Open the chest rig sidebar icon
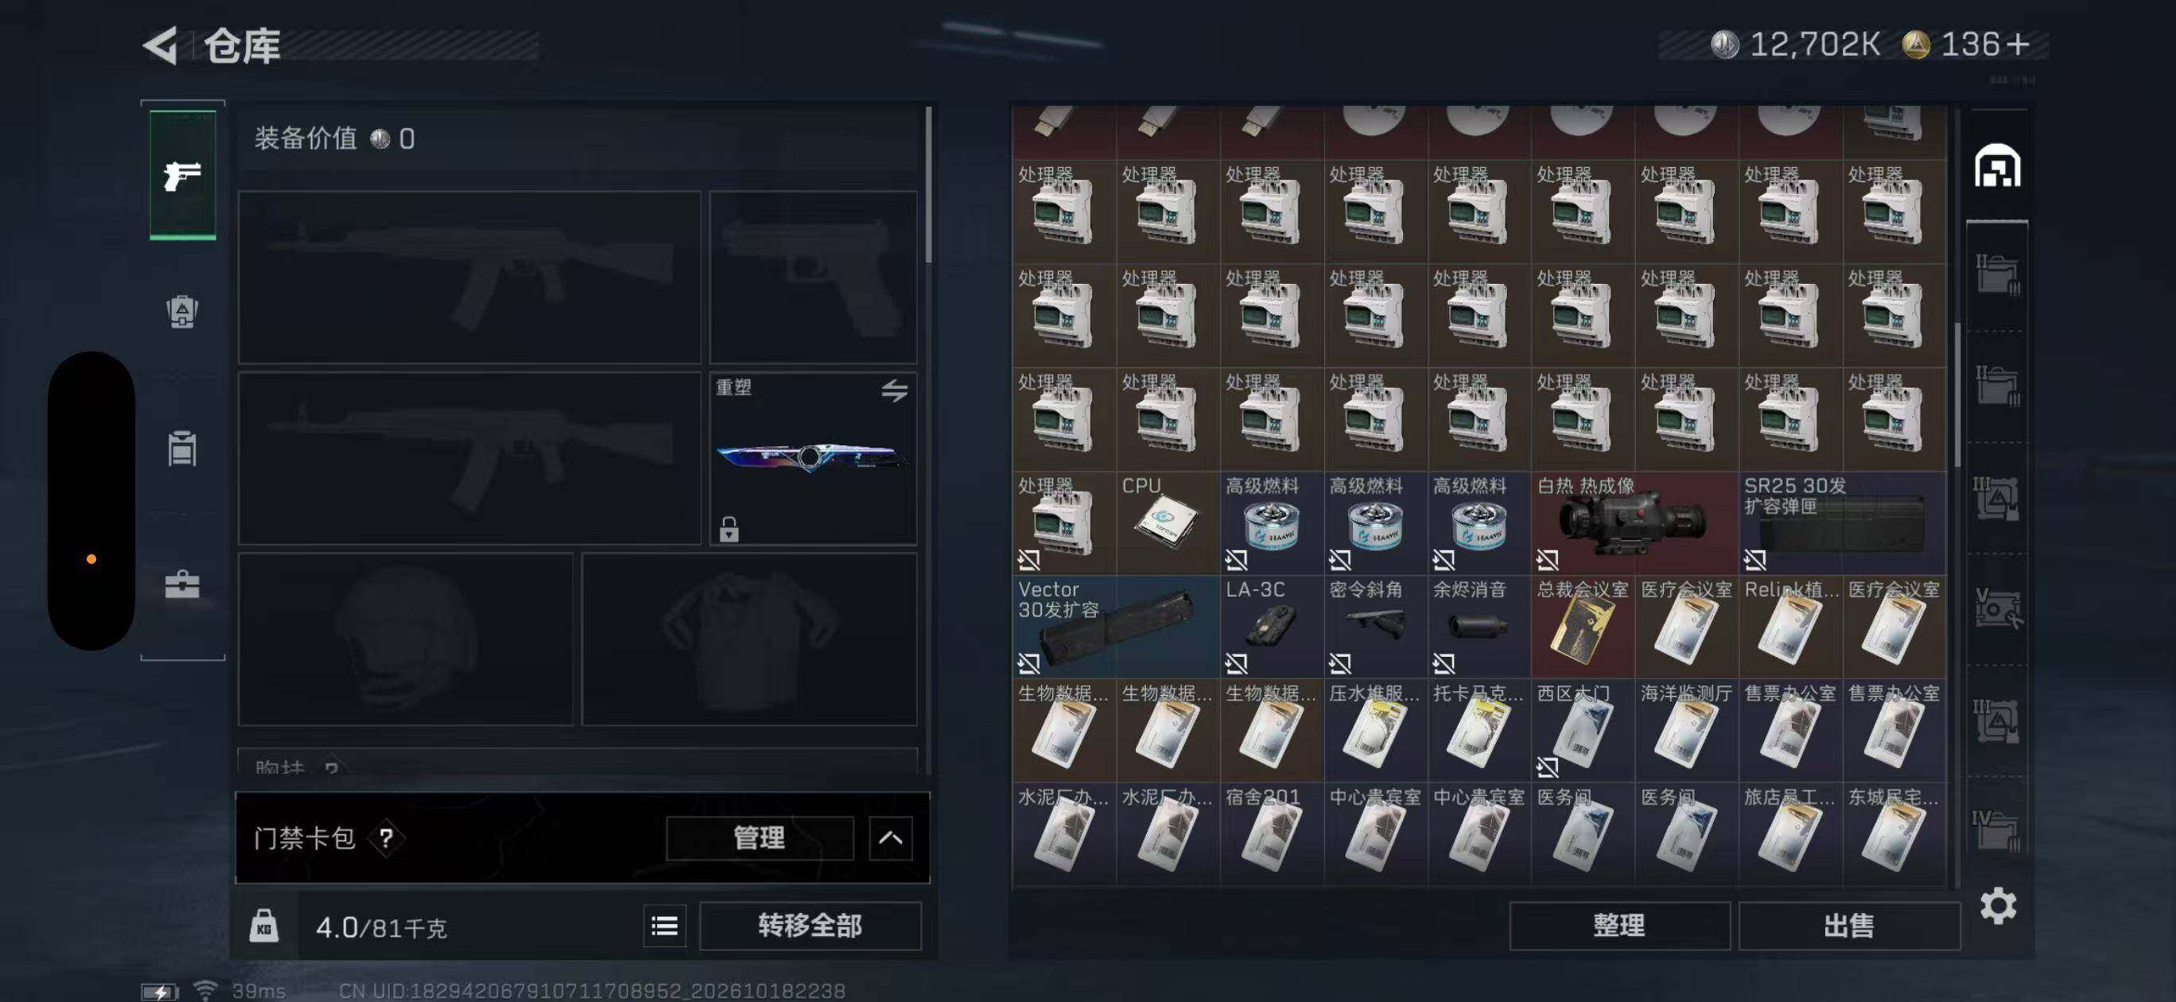Viewport: 2176px width, 1002px height. pyautogui.click(x=182, y=449)
